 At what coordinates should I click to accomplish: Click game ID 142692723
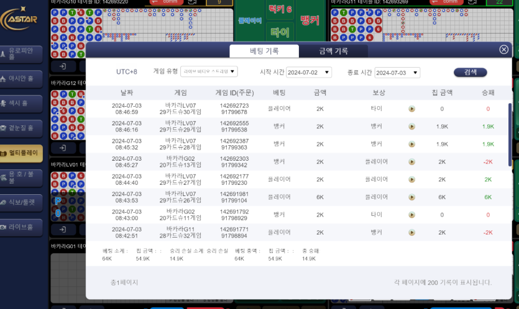pos(234,105)
